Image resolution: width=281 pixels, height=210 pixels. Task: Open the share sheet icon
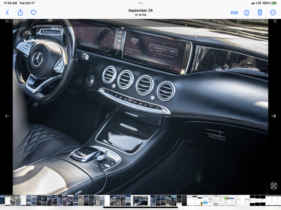pos(20,12)
